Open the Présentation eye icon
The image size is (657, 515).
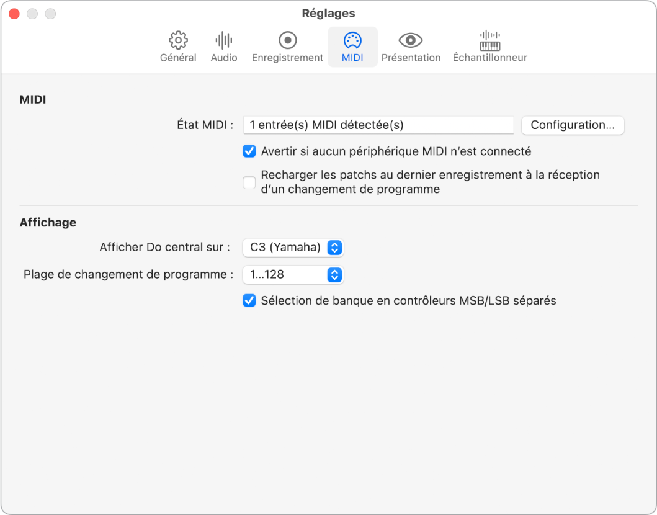point(411,40)
